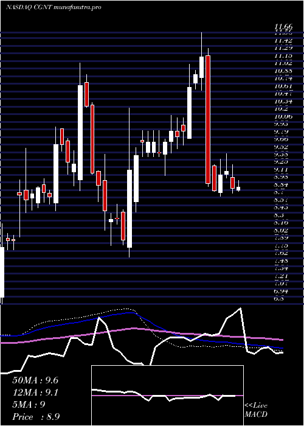Select the 8.7 price axis label
This screenshot has width=304, height=426.
tap(280, 192)
